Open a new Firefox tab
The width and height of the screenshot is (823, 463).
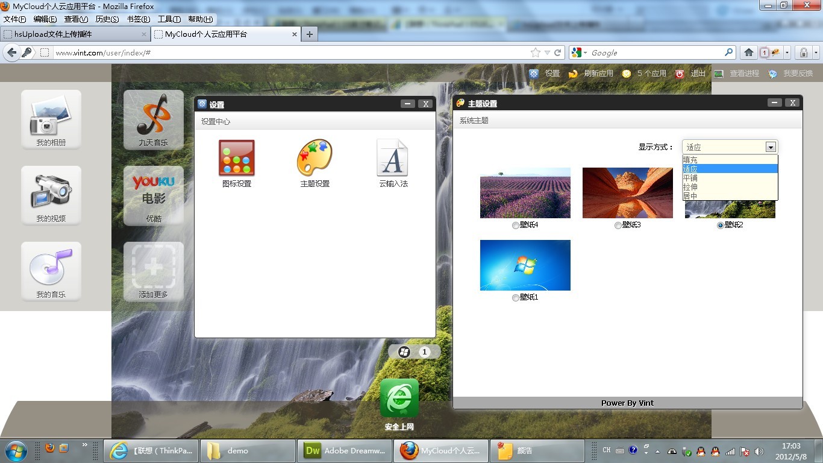[309, 34]
